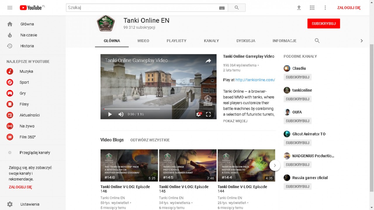The width and height of the screenshot is (374, 210).
Task: Open the Tanki Online Gameplay Video title
Action: pos(249,56)
